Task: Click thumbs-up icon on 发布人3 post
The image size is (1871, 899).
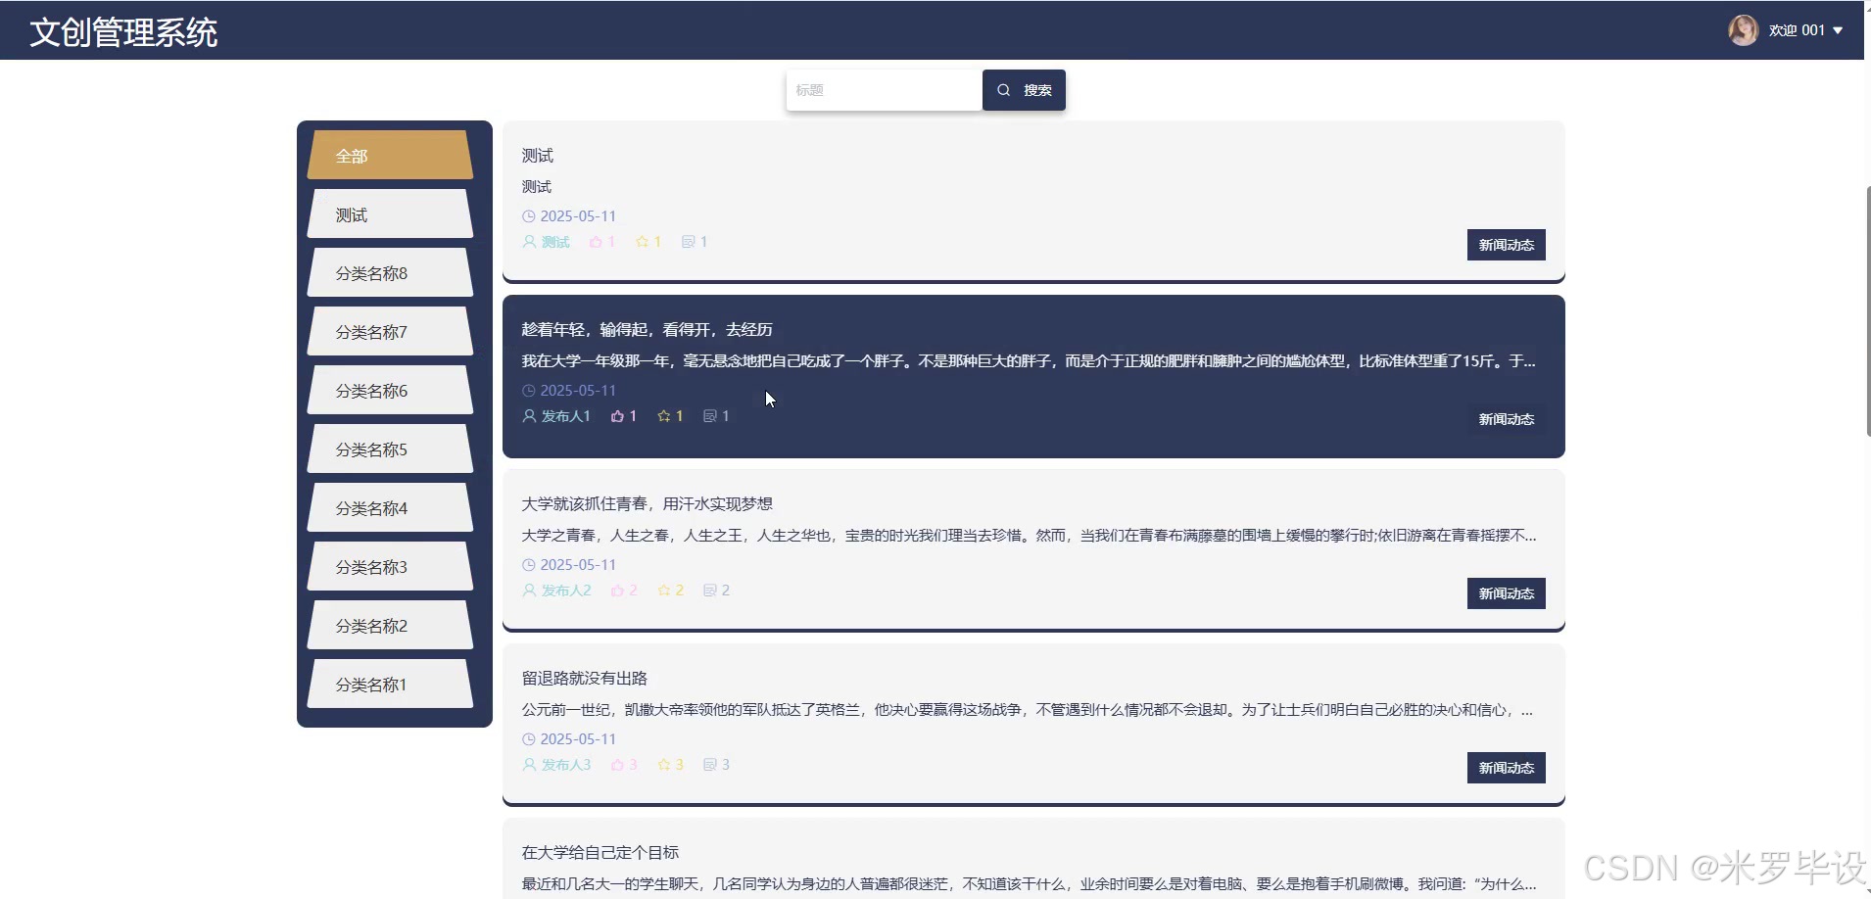Action: tap(617, 765)
